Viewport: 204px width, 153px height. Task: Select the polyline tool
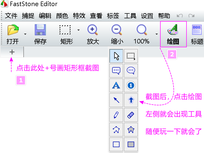pyautogui.click(x=116, y=130)
